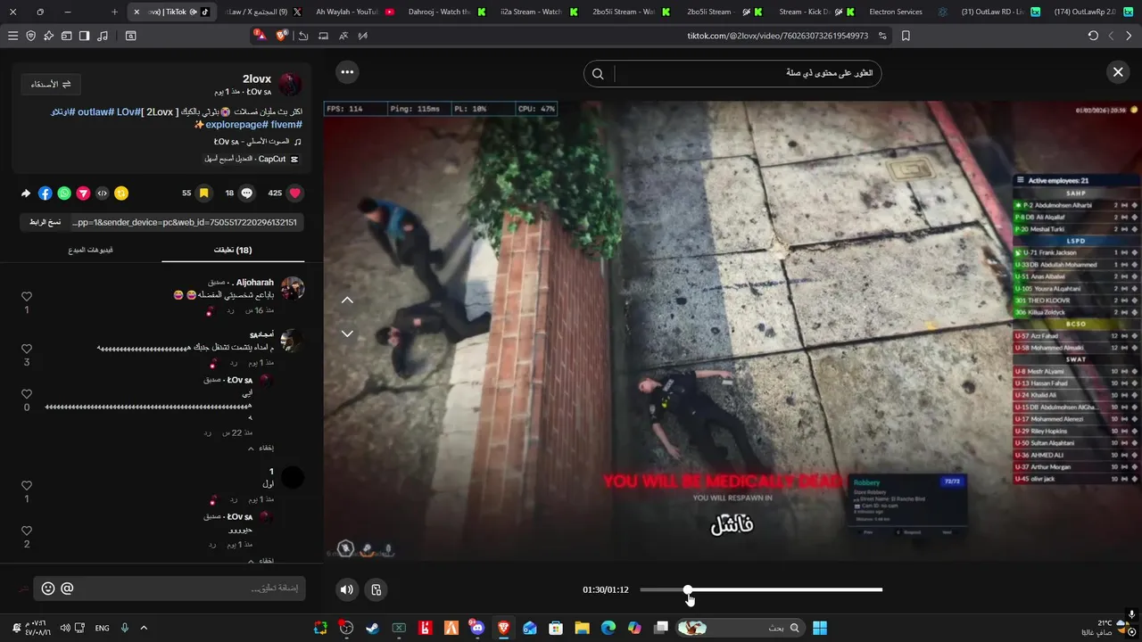Open the picture-in-picture icon beside volume
The height and width of the screenshot is (642, 1142).
click(x=377, y=589)
